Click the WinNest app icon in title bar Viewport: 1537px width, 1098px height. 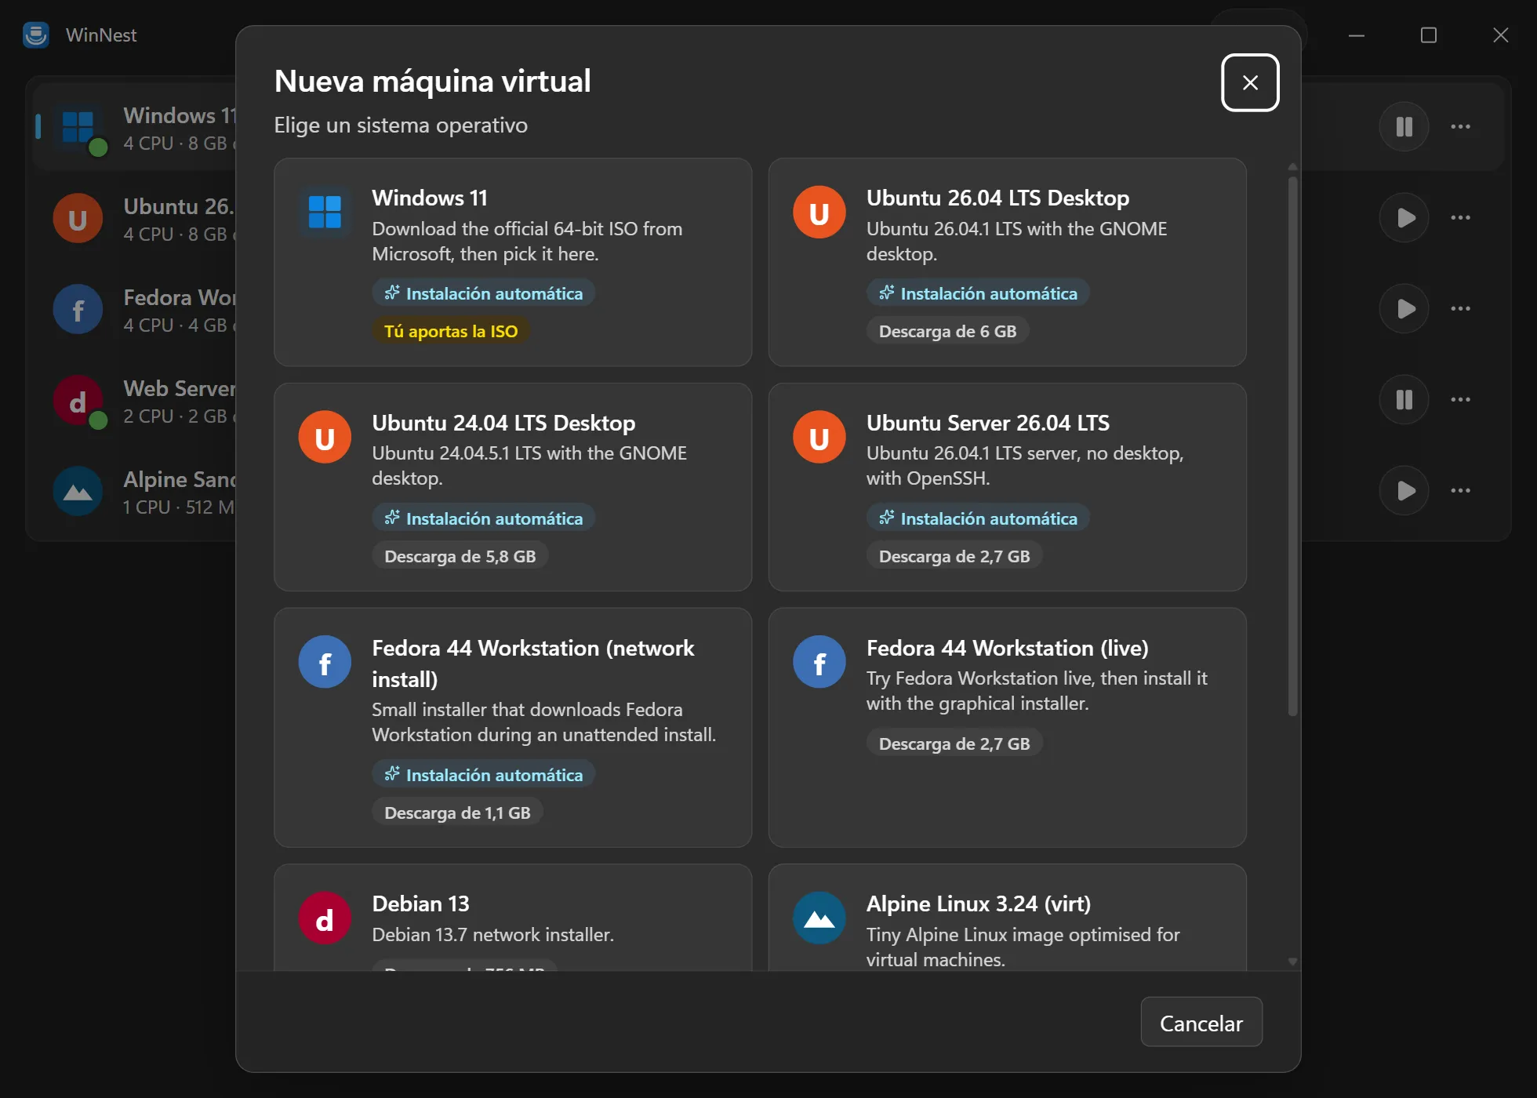pos(36,35)
